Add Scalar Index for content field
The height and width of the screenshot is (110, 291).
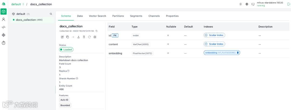pyautogui.click(x=214, y=44)
